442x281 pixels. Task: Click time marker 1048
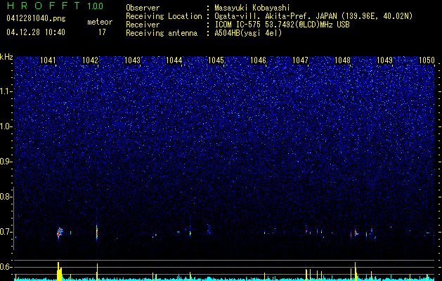(342, 60)
